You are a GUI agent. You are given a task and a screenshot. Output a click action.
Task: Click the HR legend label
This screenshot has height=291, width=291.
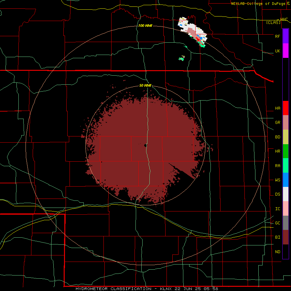point(277,151)
